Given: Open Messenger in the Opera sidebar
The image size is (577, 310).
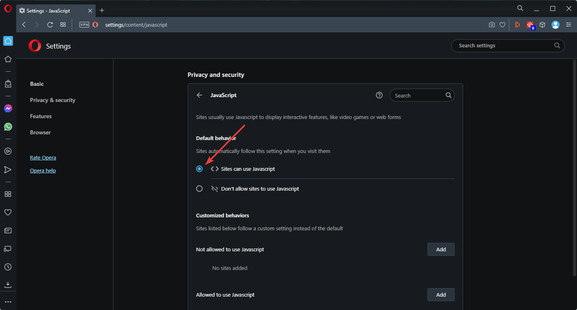Looking at the screenshot, I should [x=8, y=108].
